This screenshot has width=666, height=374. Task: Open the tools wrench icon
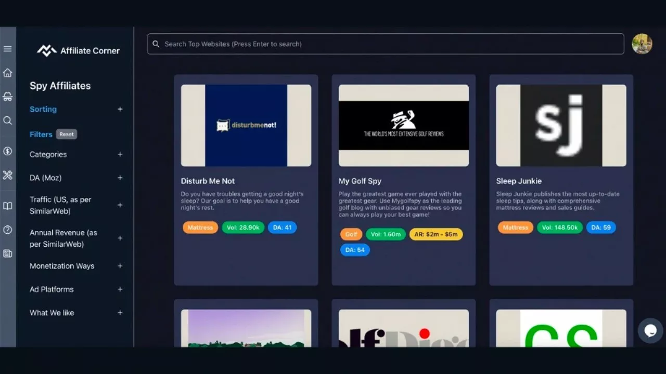click(x=8, y=175)
